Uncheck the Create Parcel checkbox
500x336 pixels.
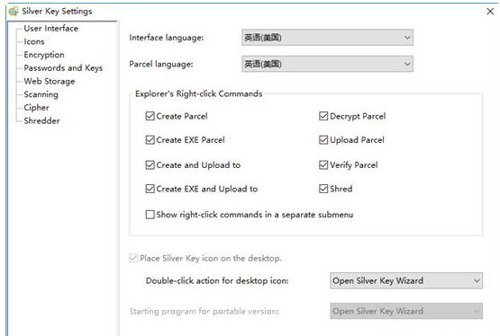tap(150, 116)
